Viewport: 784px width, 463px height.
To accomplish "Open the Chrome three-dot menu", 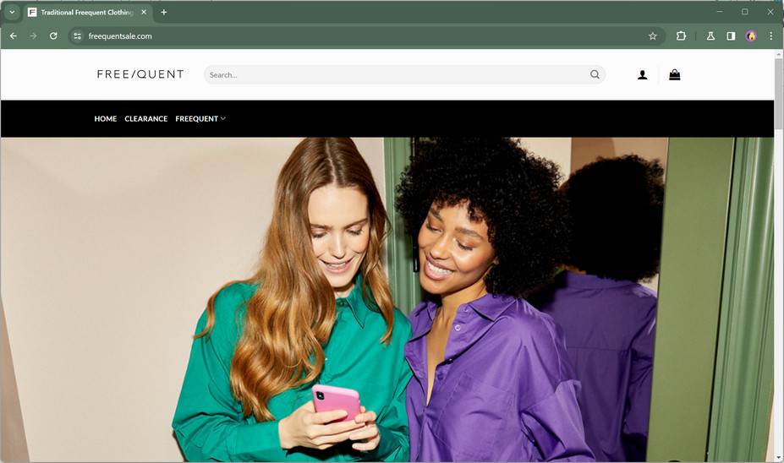I will click(x=771, y=36).
